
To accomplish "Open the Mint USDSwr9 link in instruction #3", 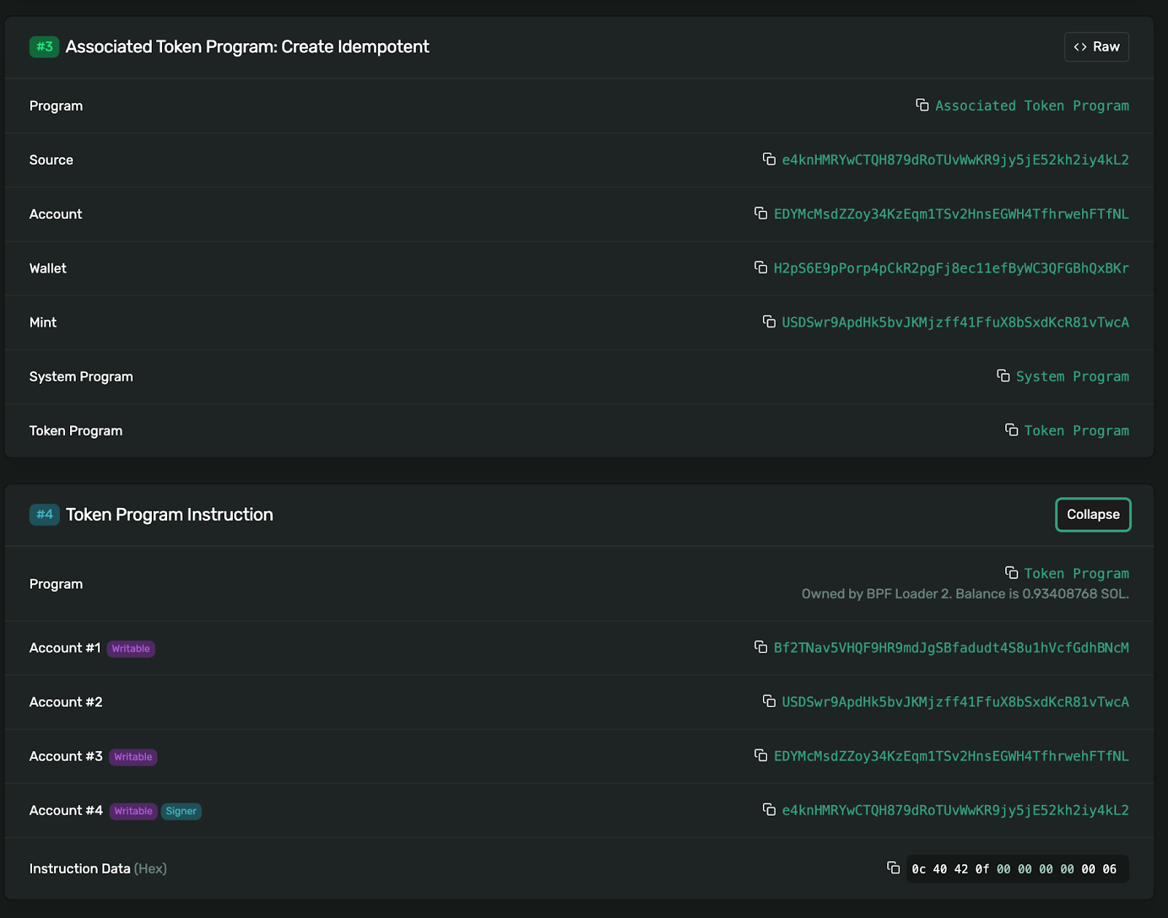I will pyautogui.click(x=955, y=322).
